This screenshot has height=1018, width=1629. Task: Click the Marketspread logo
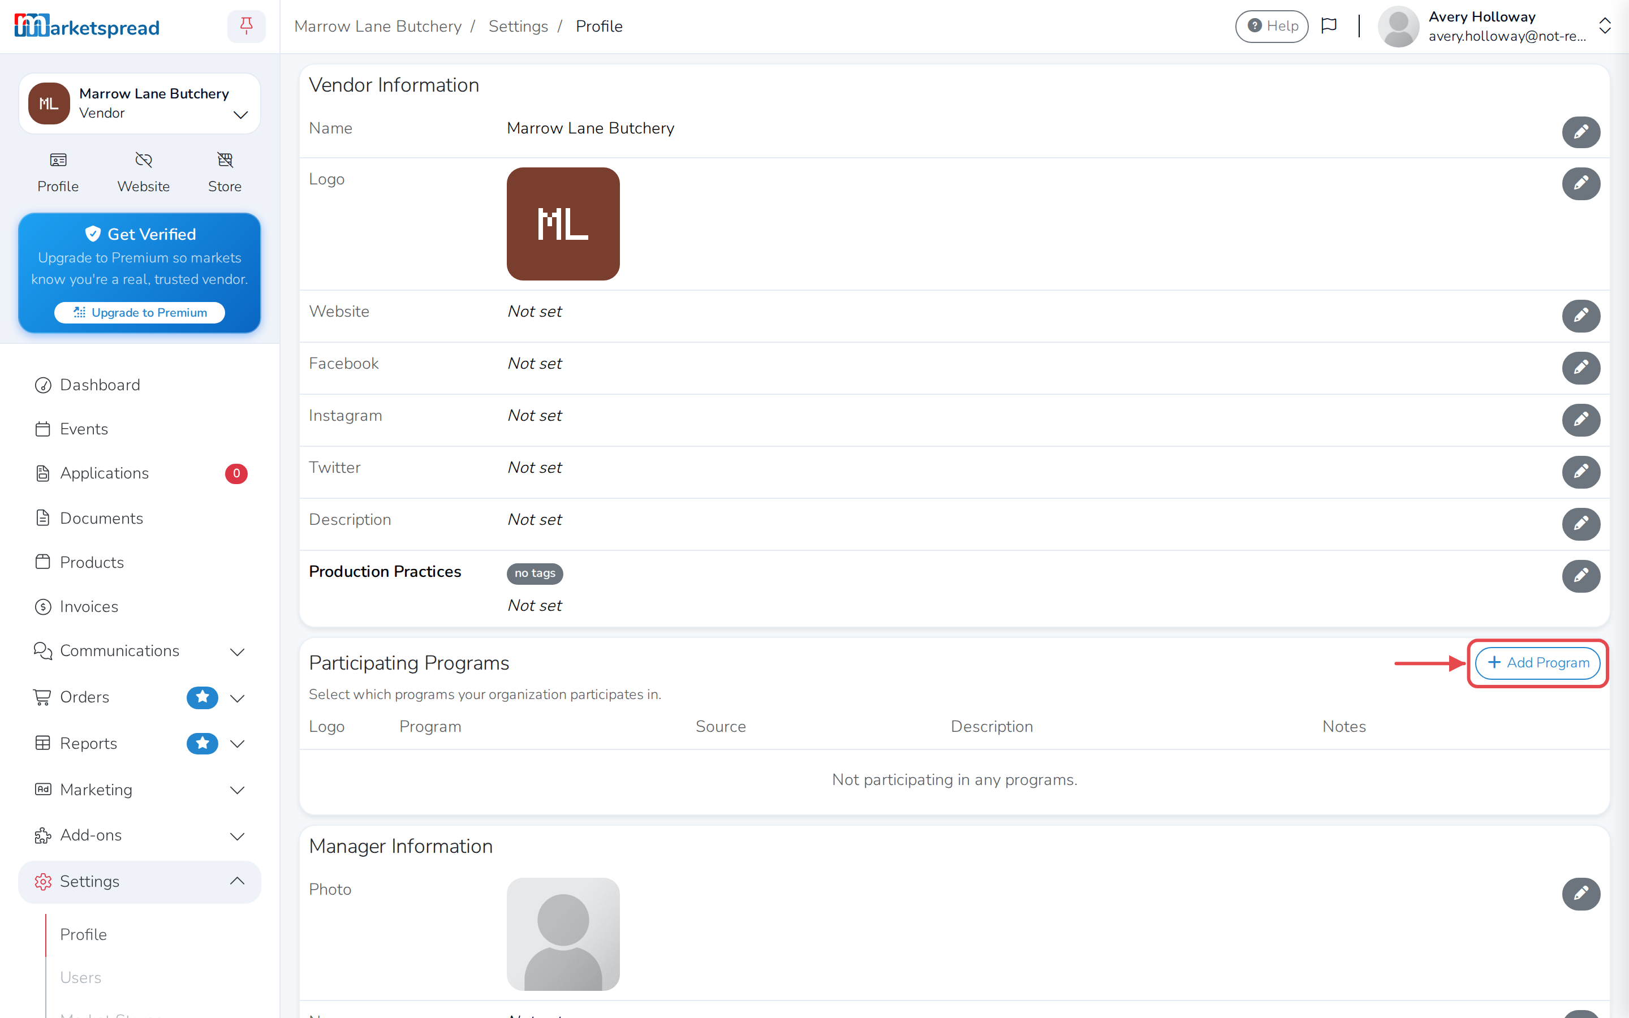click(87, 26)
